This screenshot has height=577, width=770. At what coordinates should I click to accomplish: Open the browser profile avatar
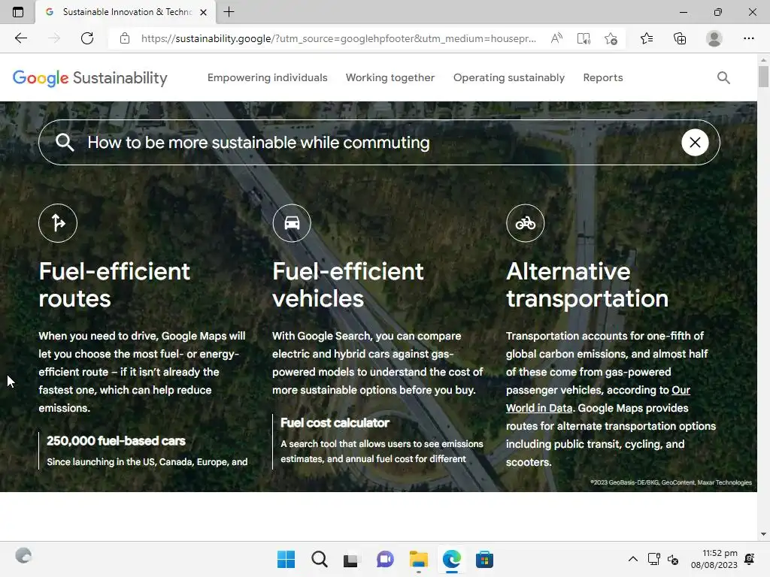714,38
